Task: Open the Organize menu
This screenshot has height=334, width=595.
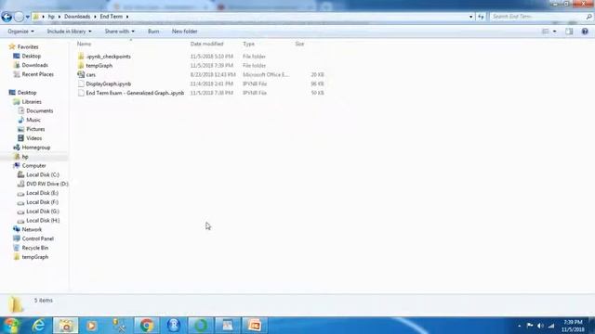Action: coord(20,32)
